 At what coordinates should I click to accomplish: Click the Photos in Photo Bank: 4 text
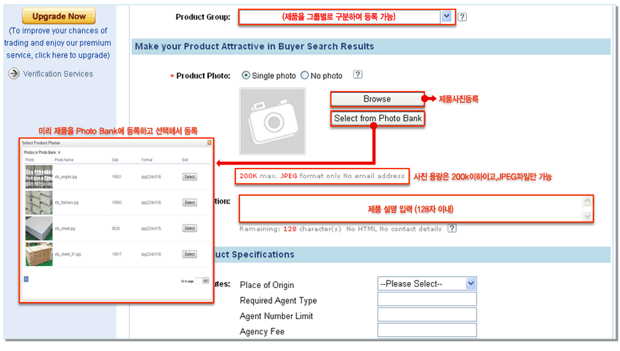tap(42, 153)
